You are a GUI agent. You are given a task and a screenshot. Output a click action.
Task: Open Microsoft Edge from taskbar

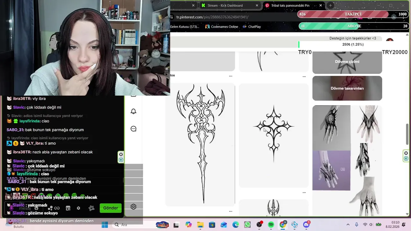tap(236, 225)
